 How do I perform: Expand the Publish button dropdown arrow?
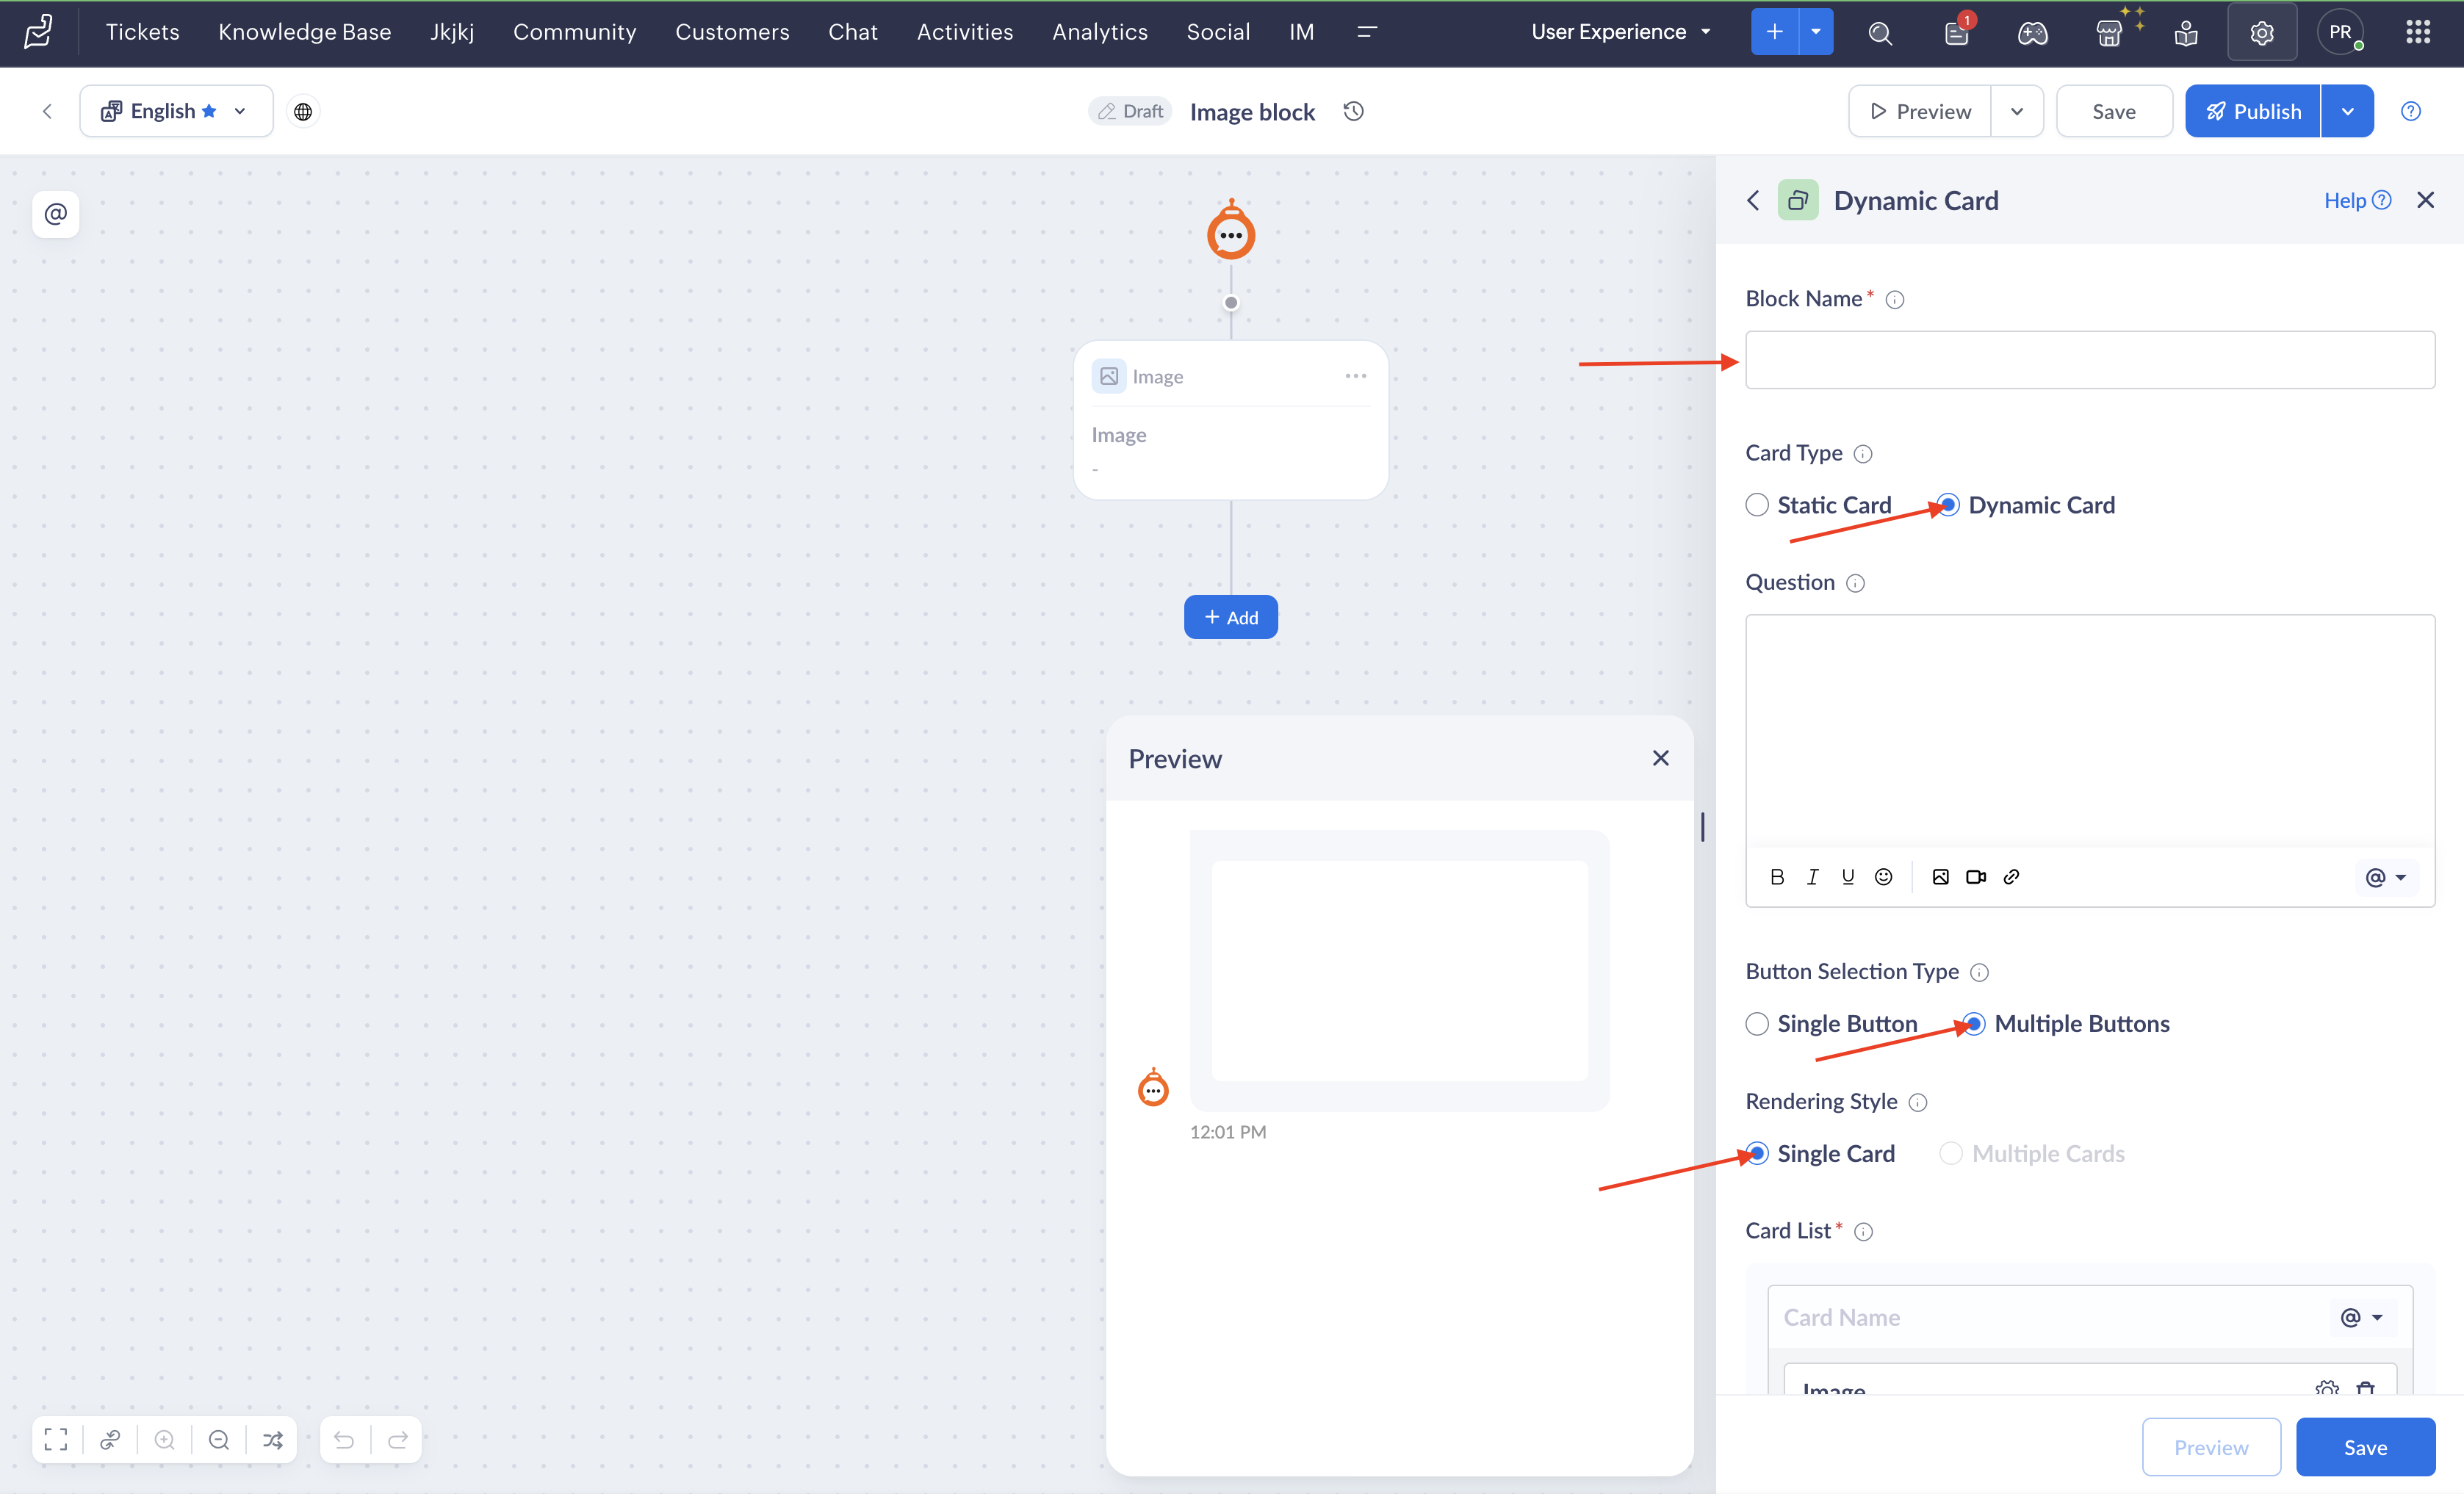2347,111
